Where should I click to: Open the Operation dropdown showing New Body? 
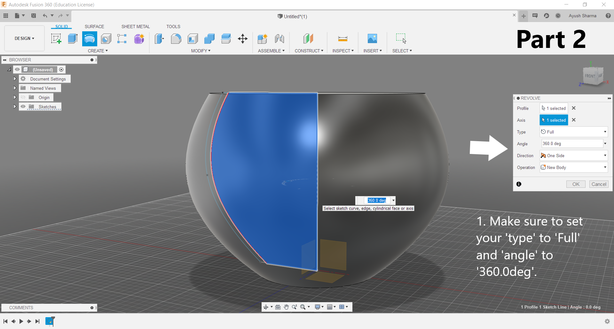tap(574, 167)
